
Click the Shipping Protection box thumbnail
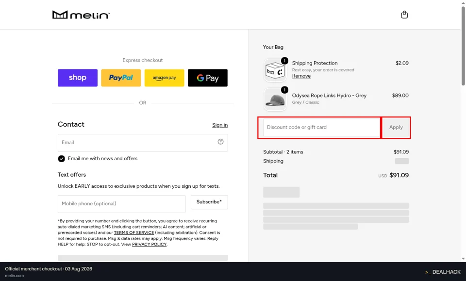(x=275, y=70)
